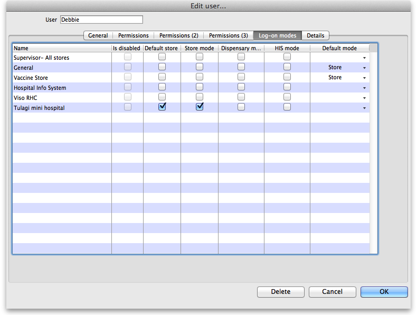417x315 pixels.
Task: Click the User name field containing Debbie
Action: (x=101, y=20)
